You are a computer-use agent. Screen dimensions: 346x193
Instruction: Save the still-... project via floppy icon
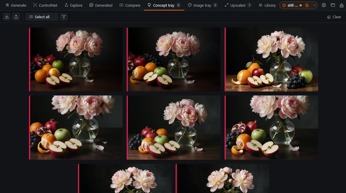pos(307,5)
